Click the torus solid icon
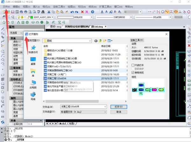The image size is (191, 142). click(42, 22)
